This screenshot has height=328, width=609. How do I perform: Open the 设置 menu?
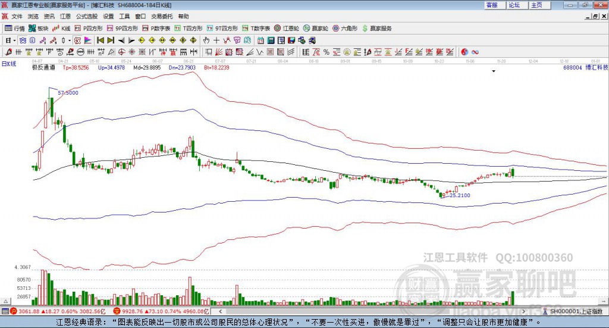[108, 16]
